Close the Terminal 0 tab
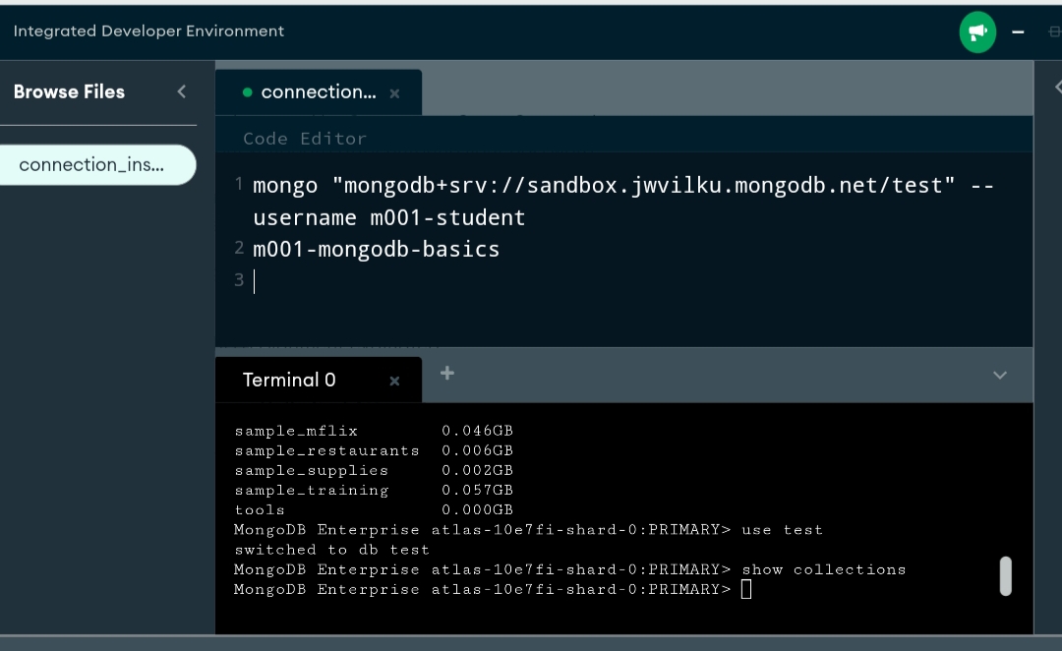This screenshot has height=651, width=1062. [x=394, y=382]
